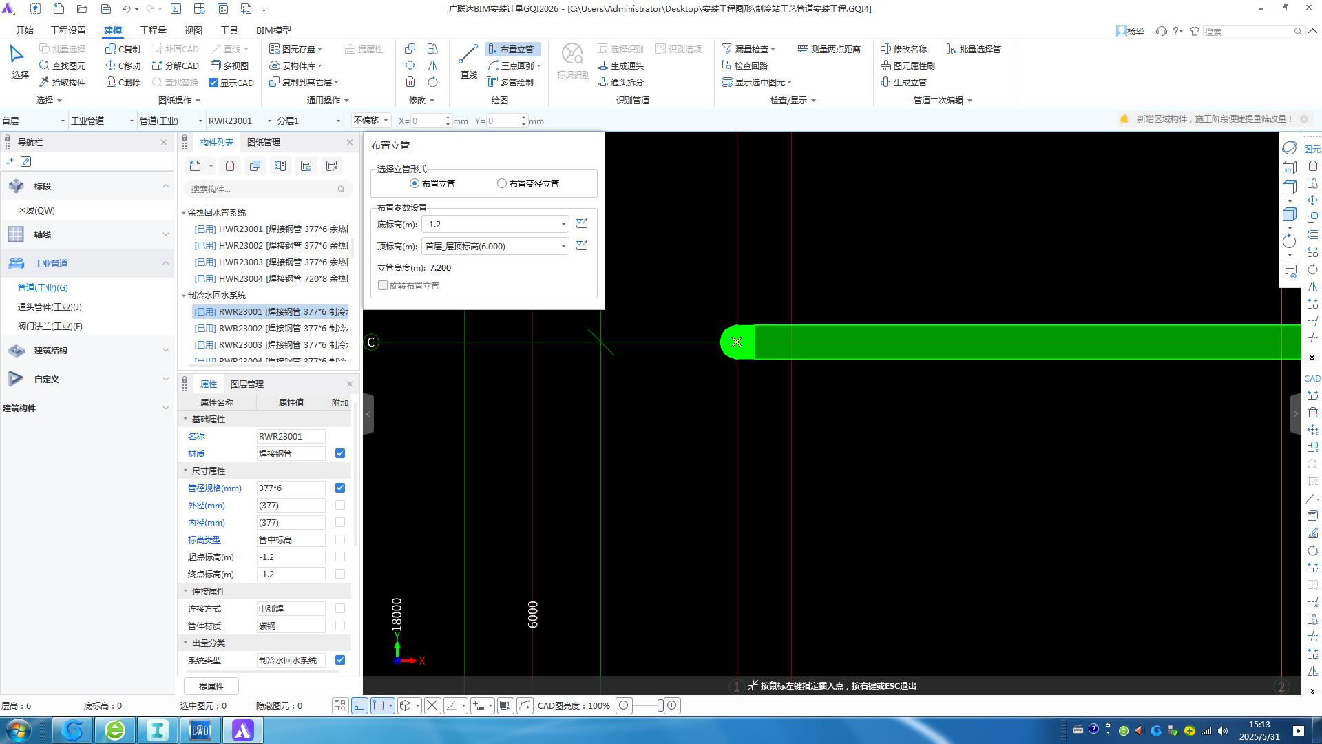This screenshot has height=744, width=1322.
Task: Collapse the 余热回水管系统 tree group
Action: 184,213
